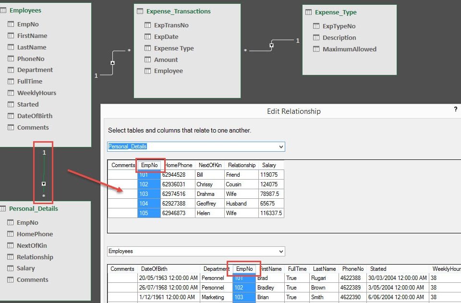Click the column icon next to Employee field
The height and width of the screenshot is (303, 461).
[147, 71]
